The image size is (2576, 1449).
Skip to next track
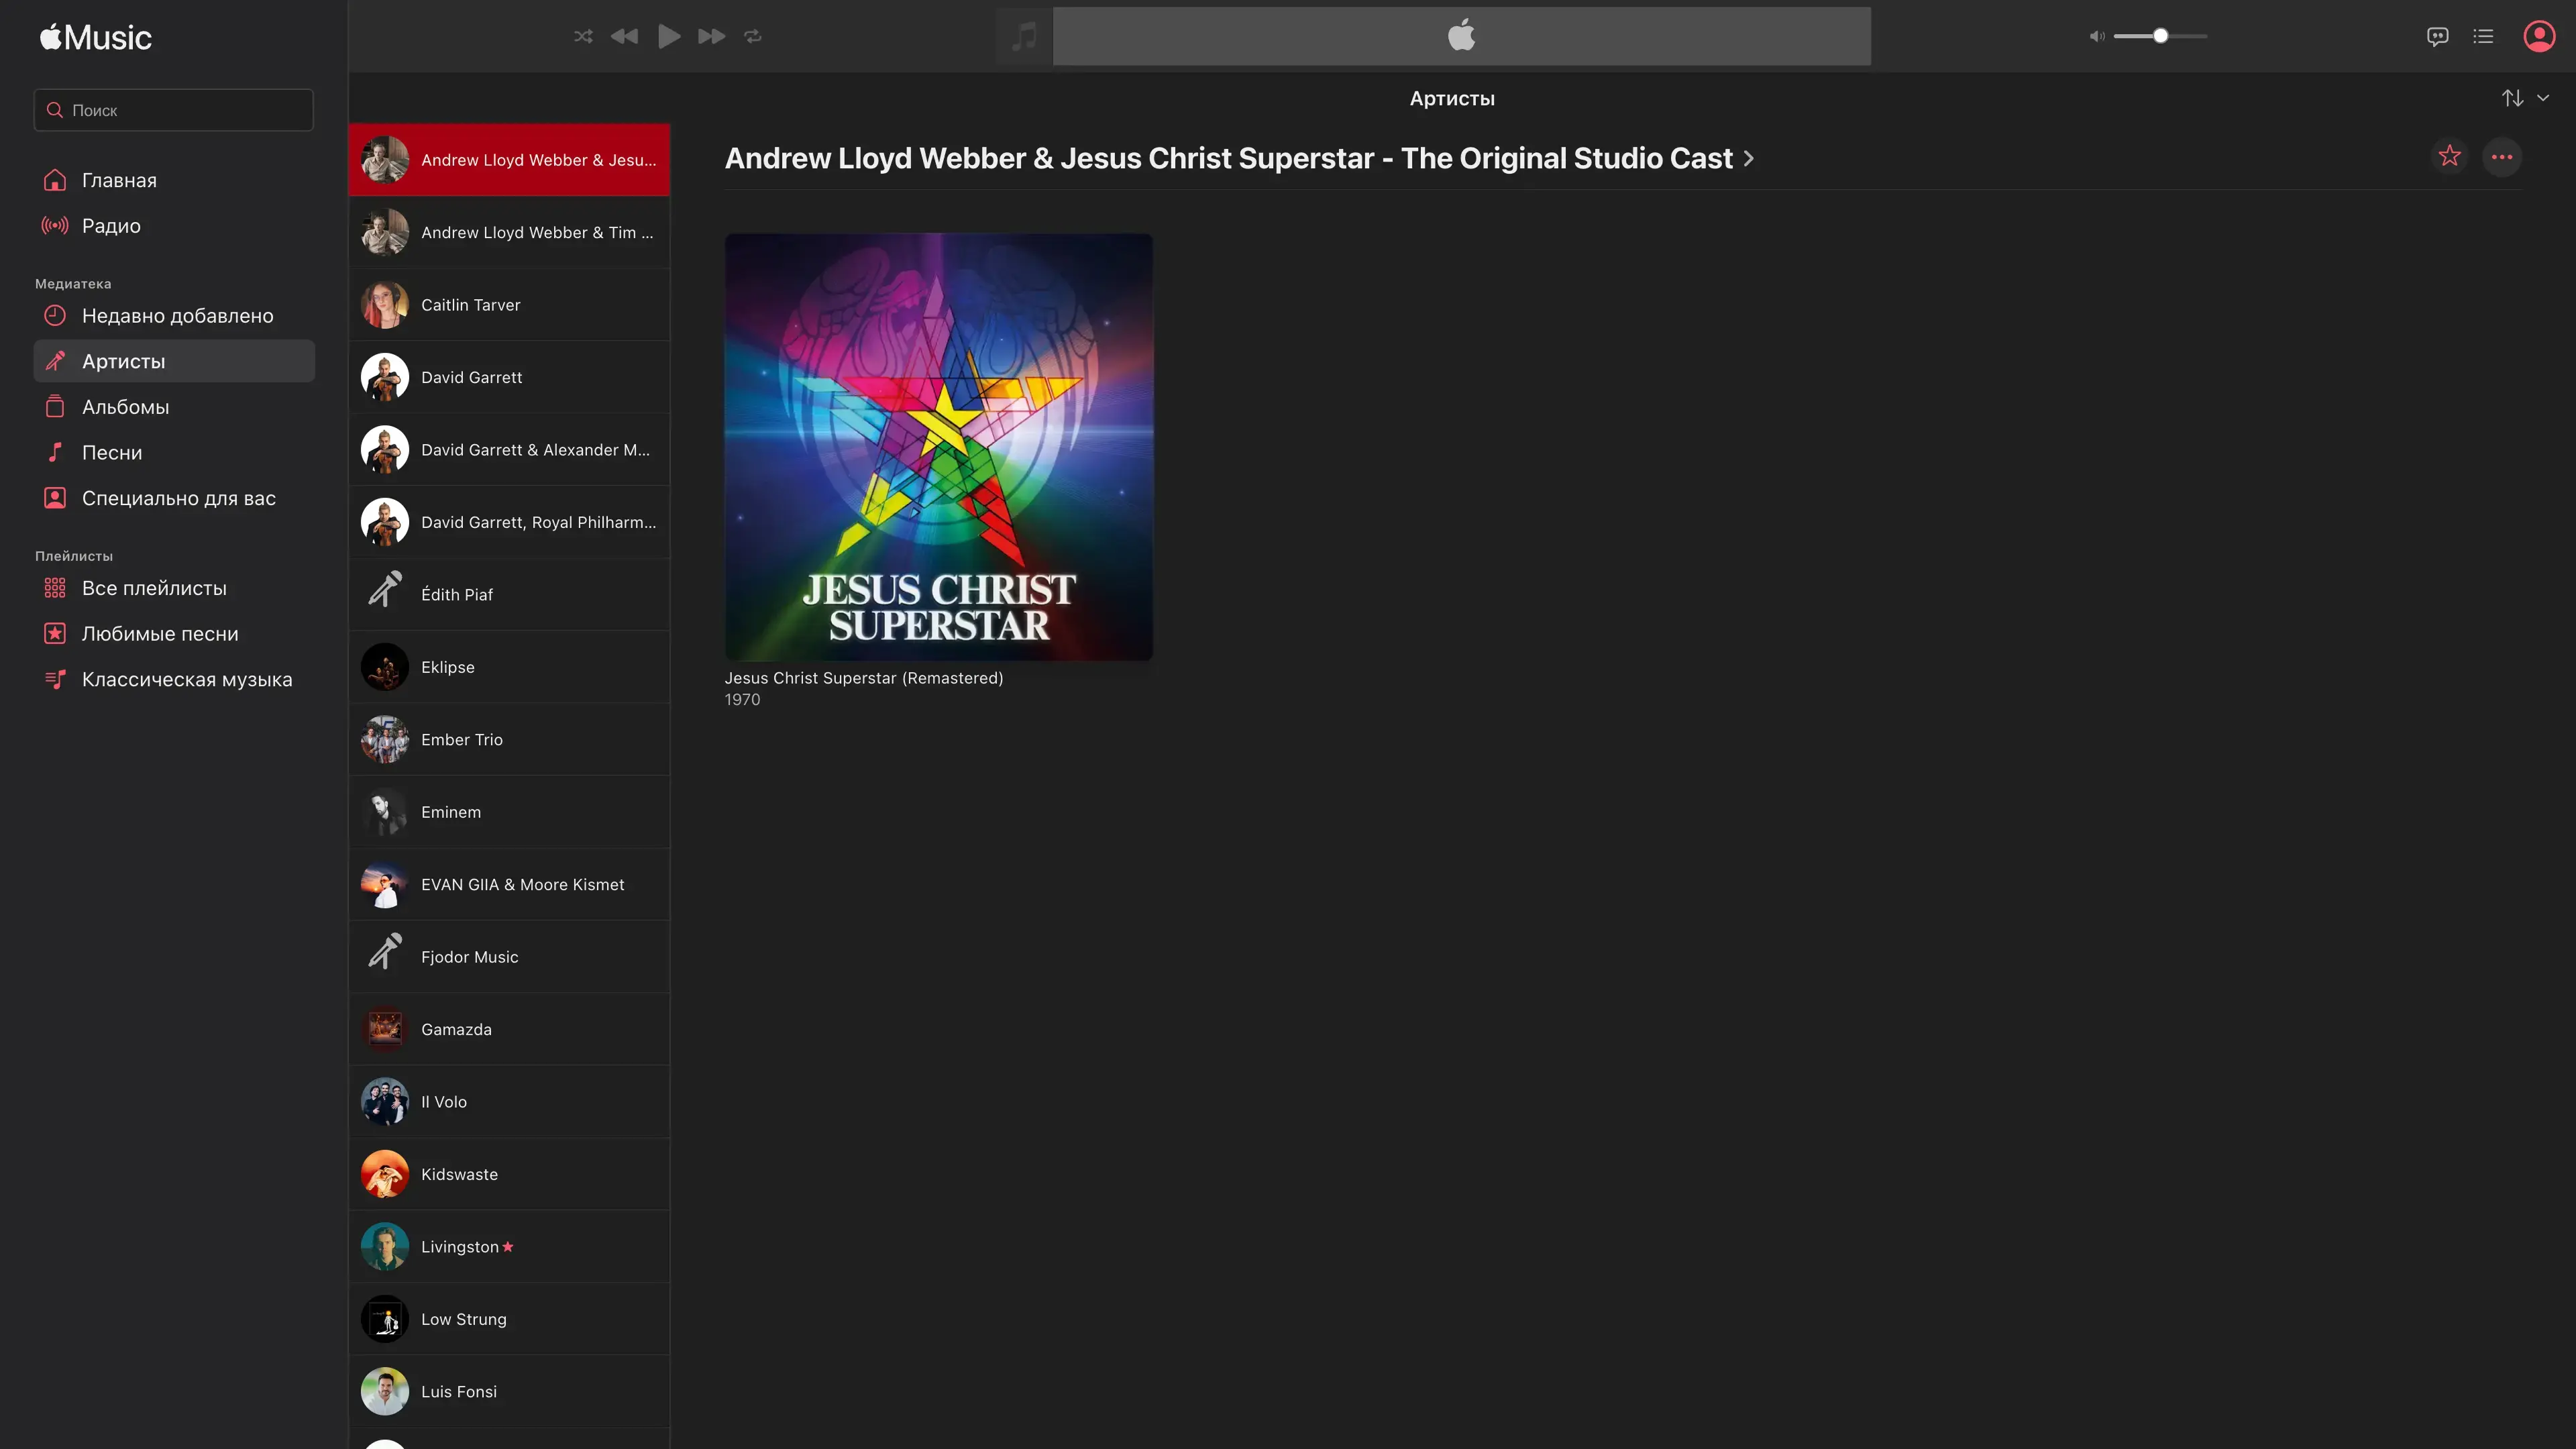click(711, 37)
